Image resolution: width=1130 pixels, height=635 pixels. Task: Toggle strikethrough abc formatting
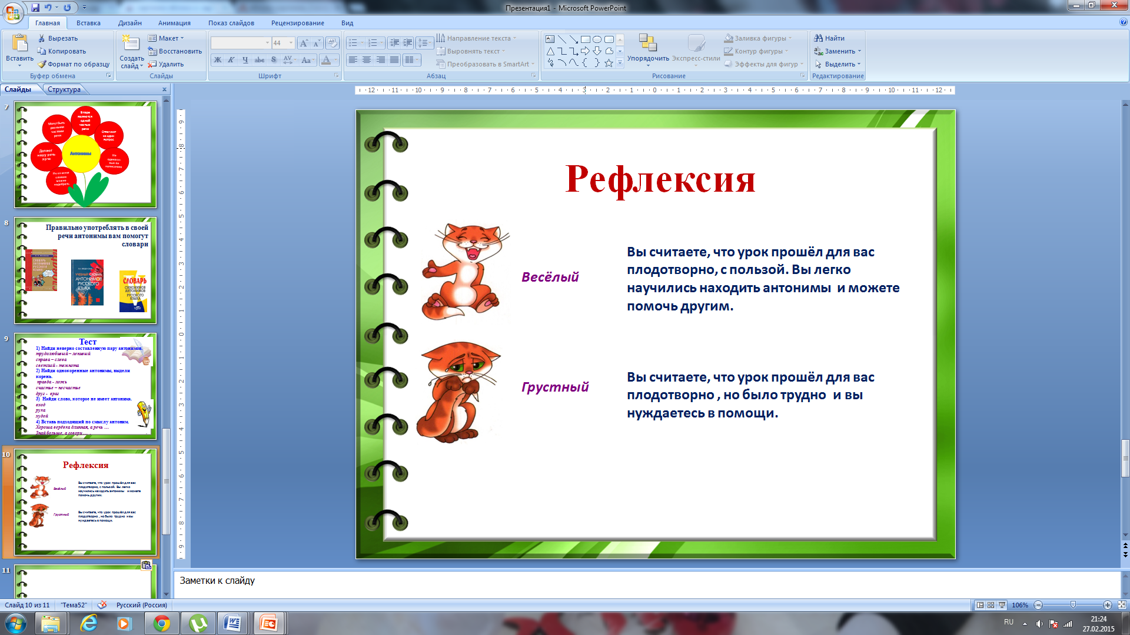click(260, 60)
